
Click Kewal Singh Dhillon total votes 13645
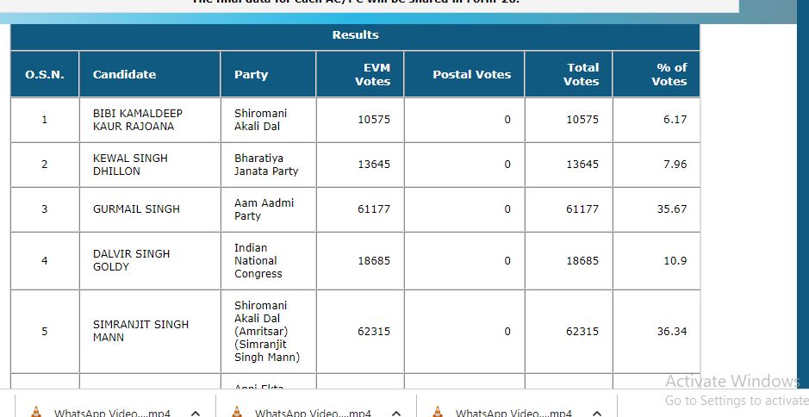tap(582, 165)
